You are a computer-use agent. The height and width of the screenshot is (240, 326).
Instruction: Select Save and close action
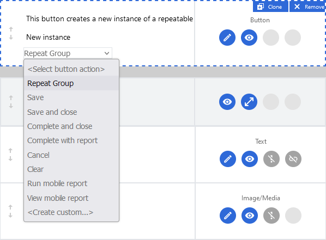coord(71,112)
